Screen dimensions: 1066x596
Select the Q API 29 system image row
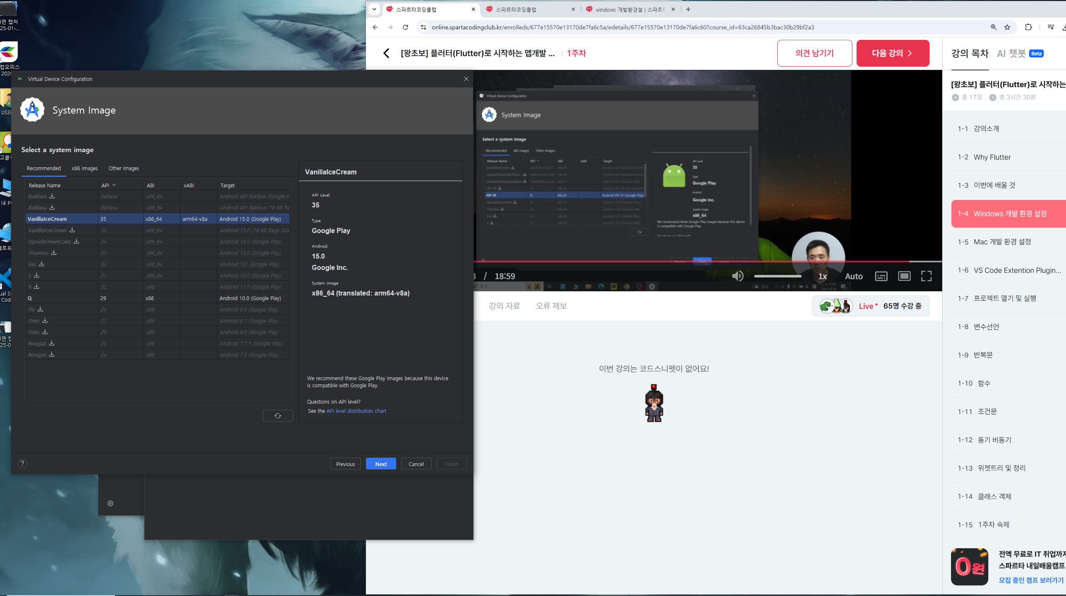pyautogui.click(x=157, y=298)
